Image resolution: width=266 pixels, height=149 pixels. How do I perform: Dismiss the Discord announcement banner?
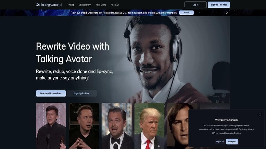click(x=227, y=13)
